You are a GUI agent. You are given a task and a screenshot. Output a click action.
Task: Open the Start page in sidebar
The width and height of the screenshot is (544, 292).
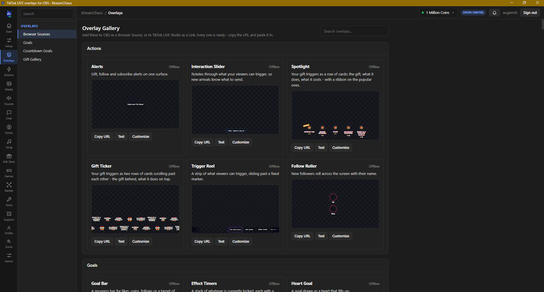click(x=9, y=28)
